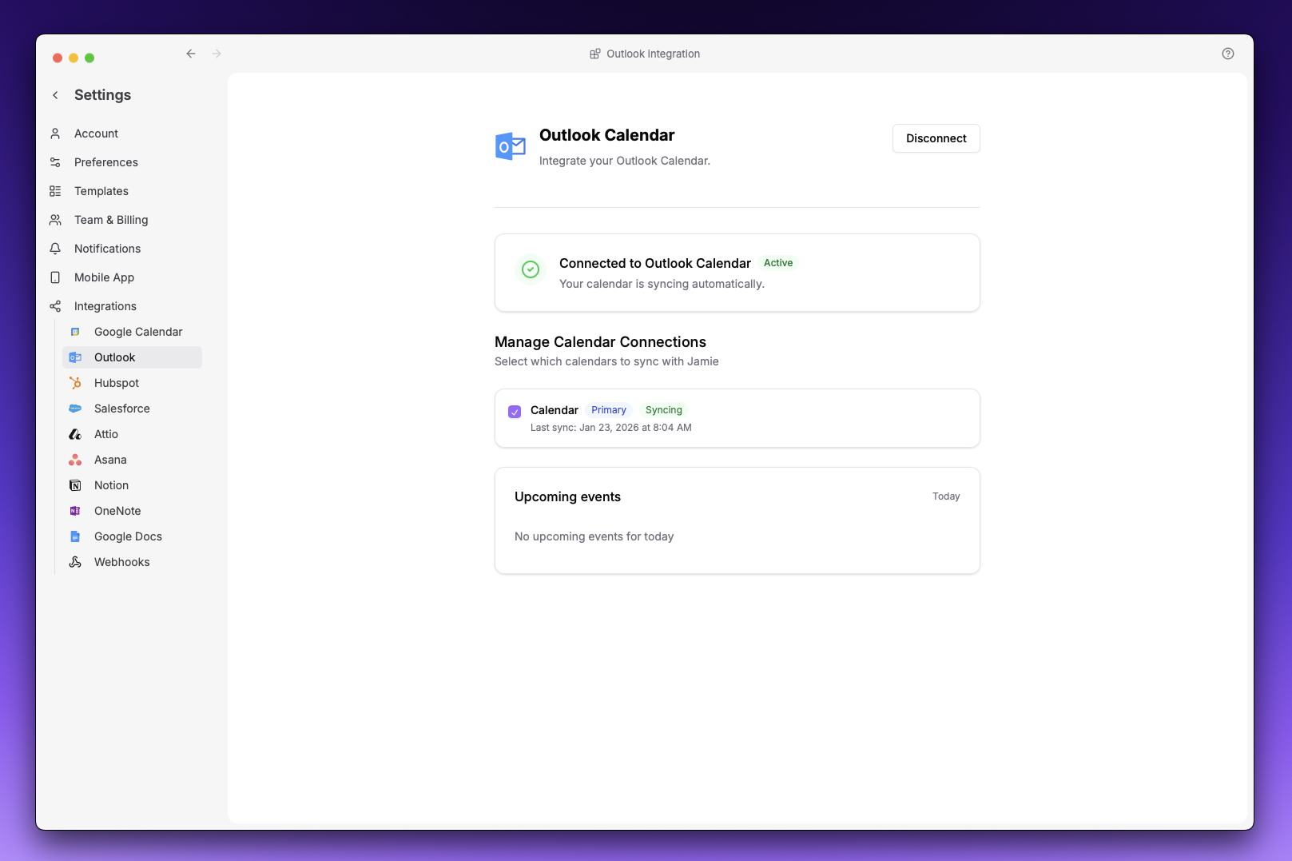
Task: Select the Notion integration icon
Action: pos(74,485)
